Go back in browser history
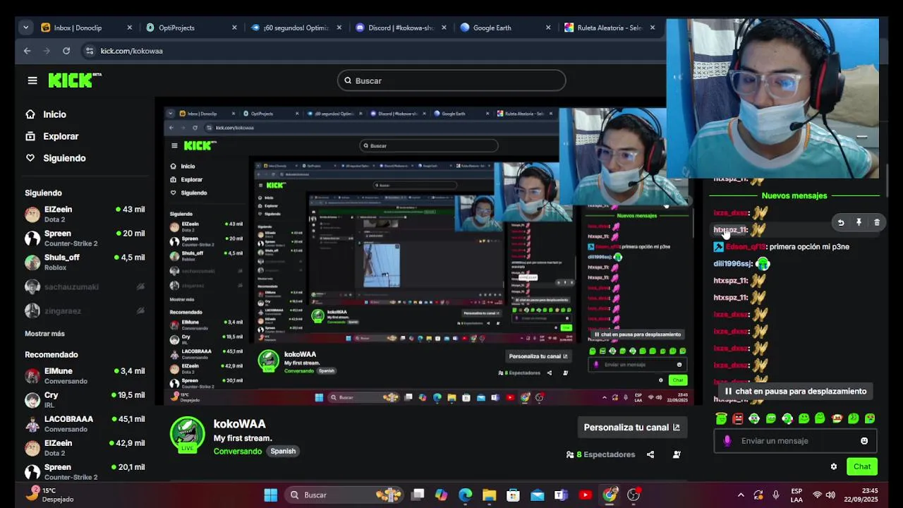This screenshot has height=508, width=903. point(27,51)
